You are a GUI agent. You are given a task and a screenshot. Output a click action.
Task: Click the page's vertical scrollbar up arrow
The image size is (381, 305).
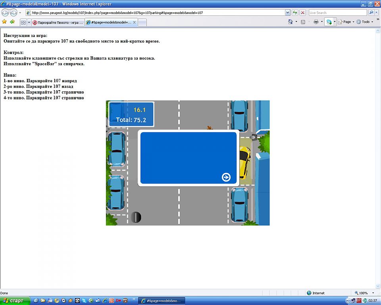pos(378,31)
